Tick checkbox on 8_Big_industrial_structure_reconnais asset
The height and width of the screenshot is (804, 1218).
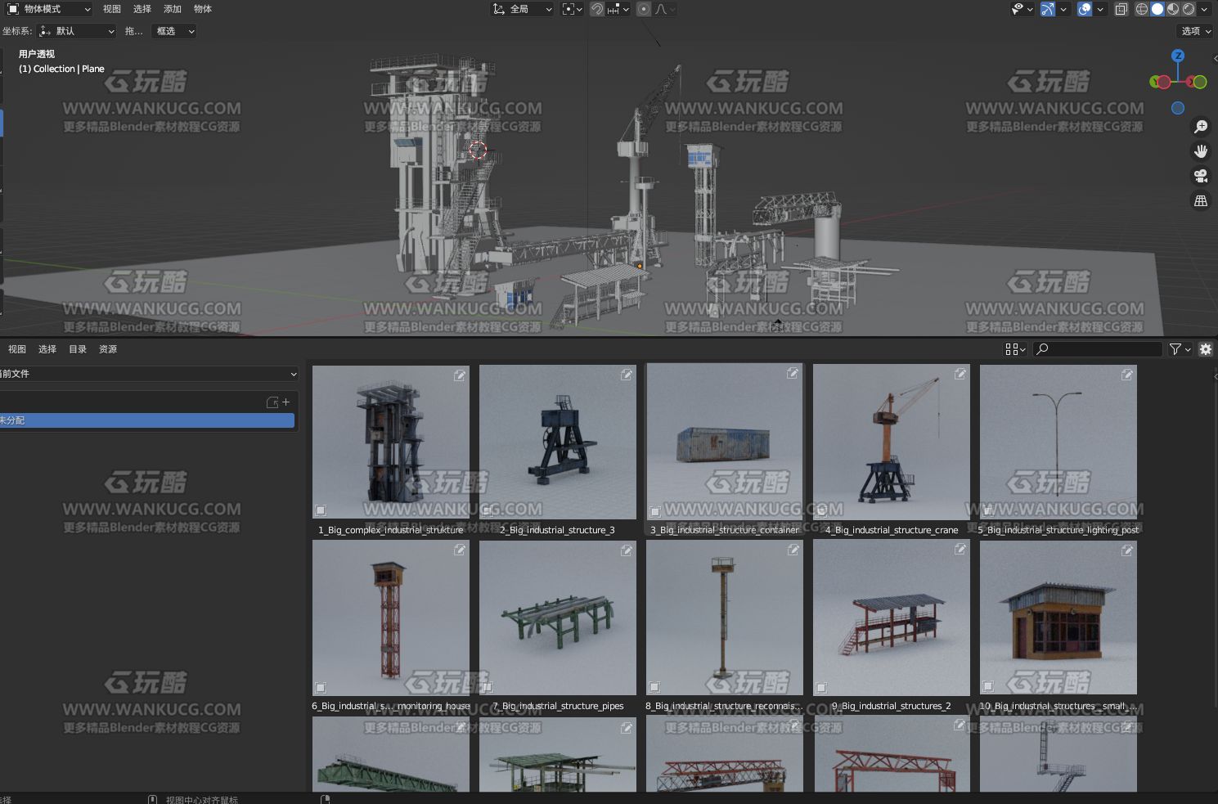pos(654,687)
